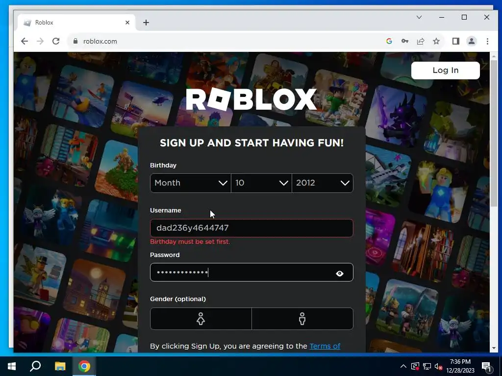Open the Google icon in address bar

coord(389,41)
